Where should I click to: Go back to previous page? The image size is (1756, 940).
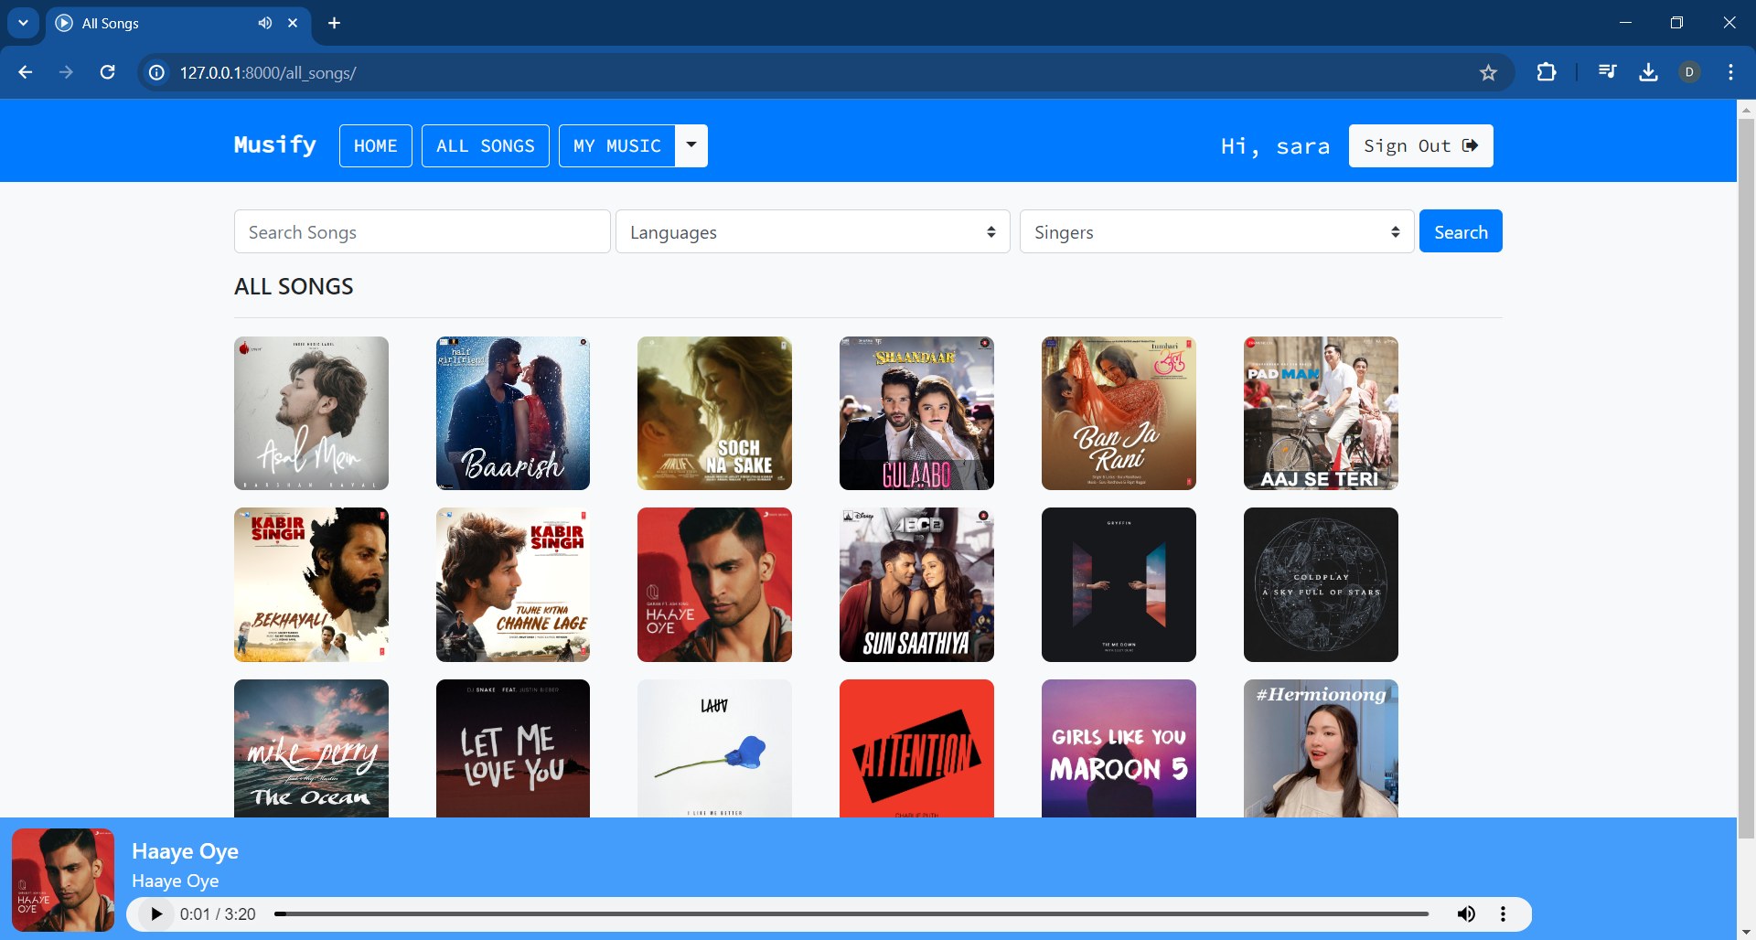pos(26,72)
